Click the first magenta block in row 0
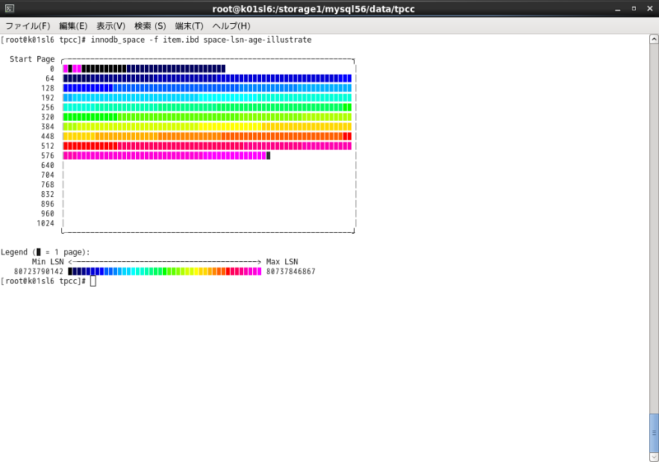This screenshot has width=659, height=462. coord(65,69)
